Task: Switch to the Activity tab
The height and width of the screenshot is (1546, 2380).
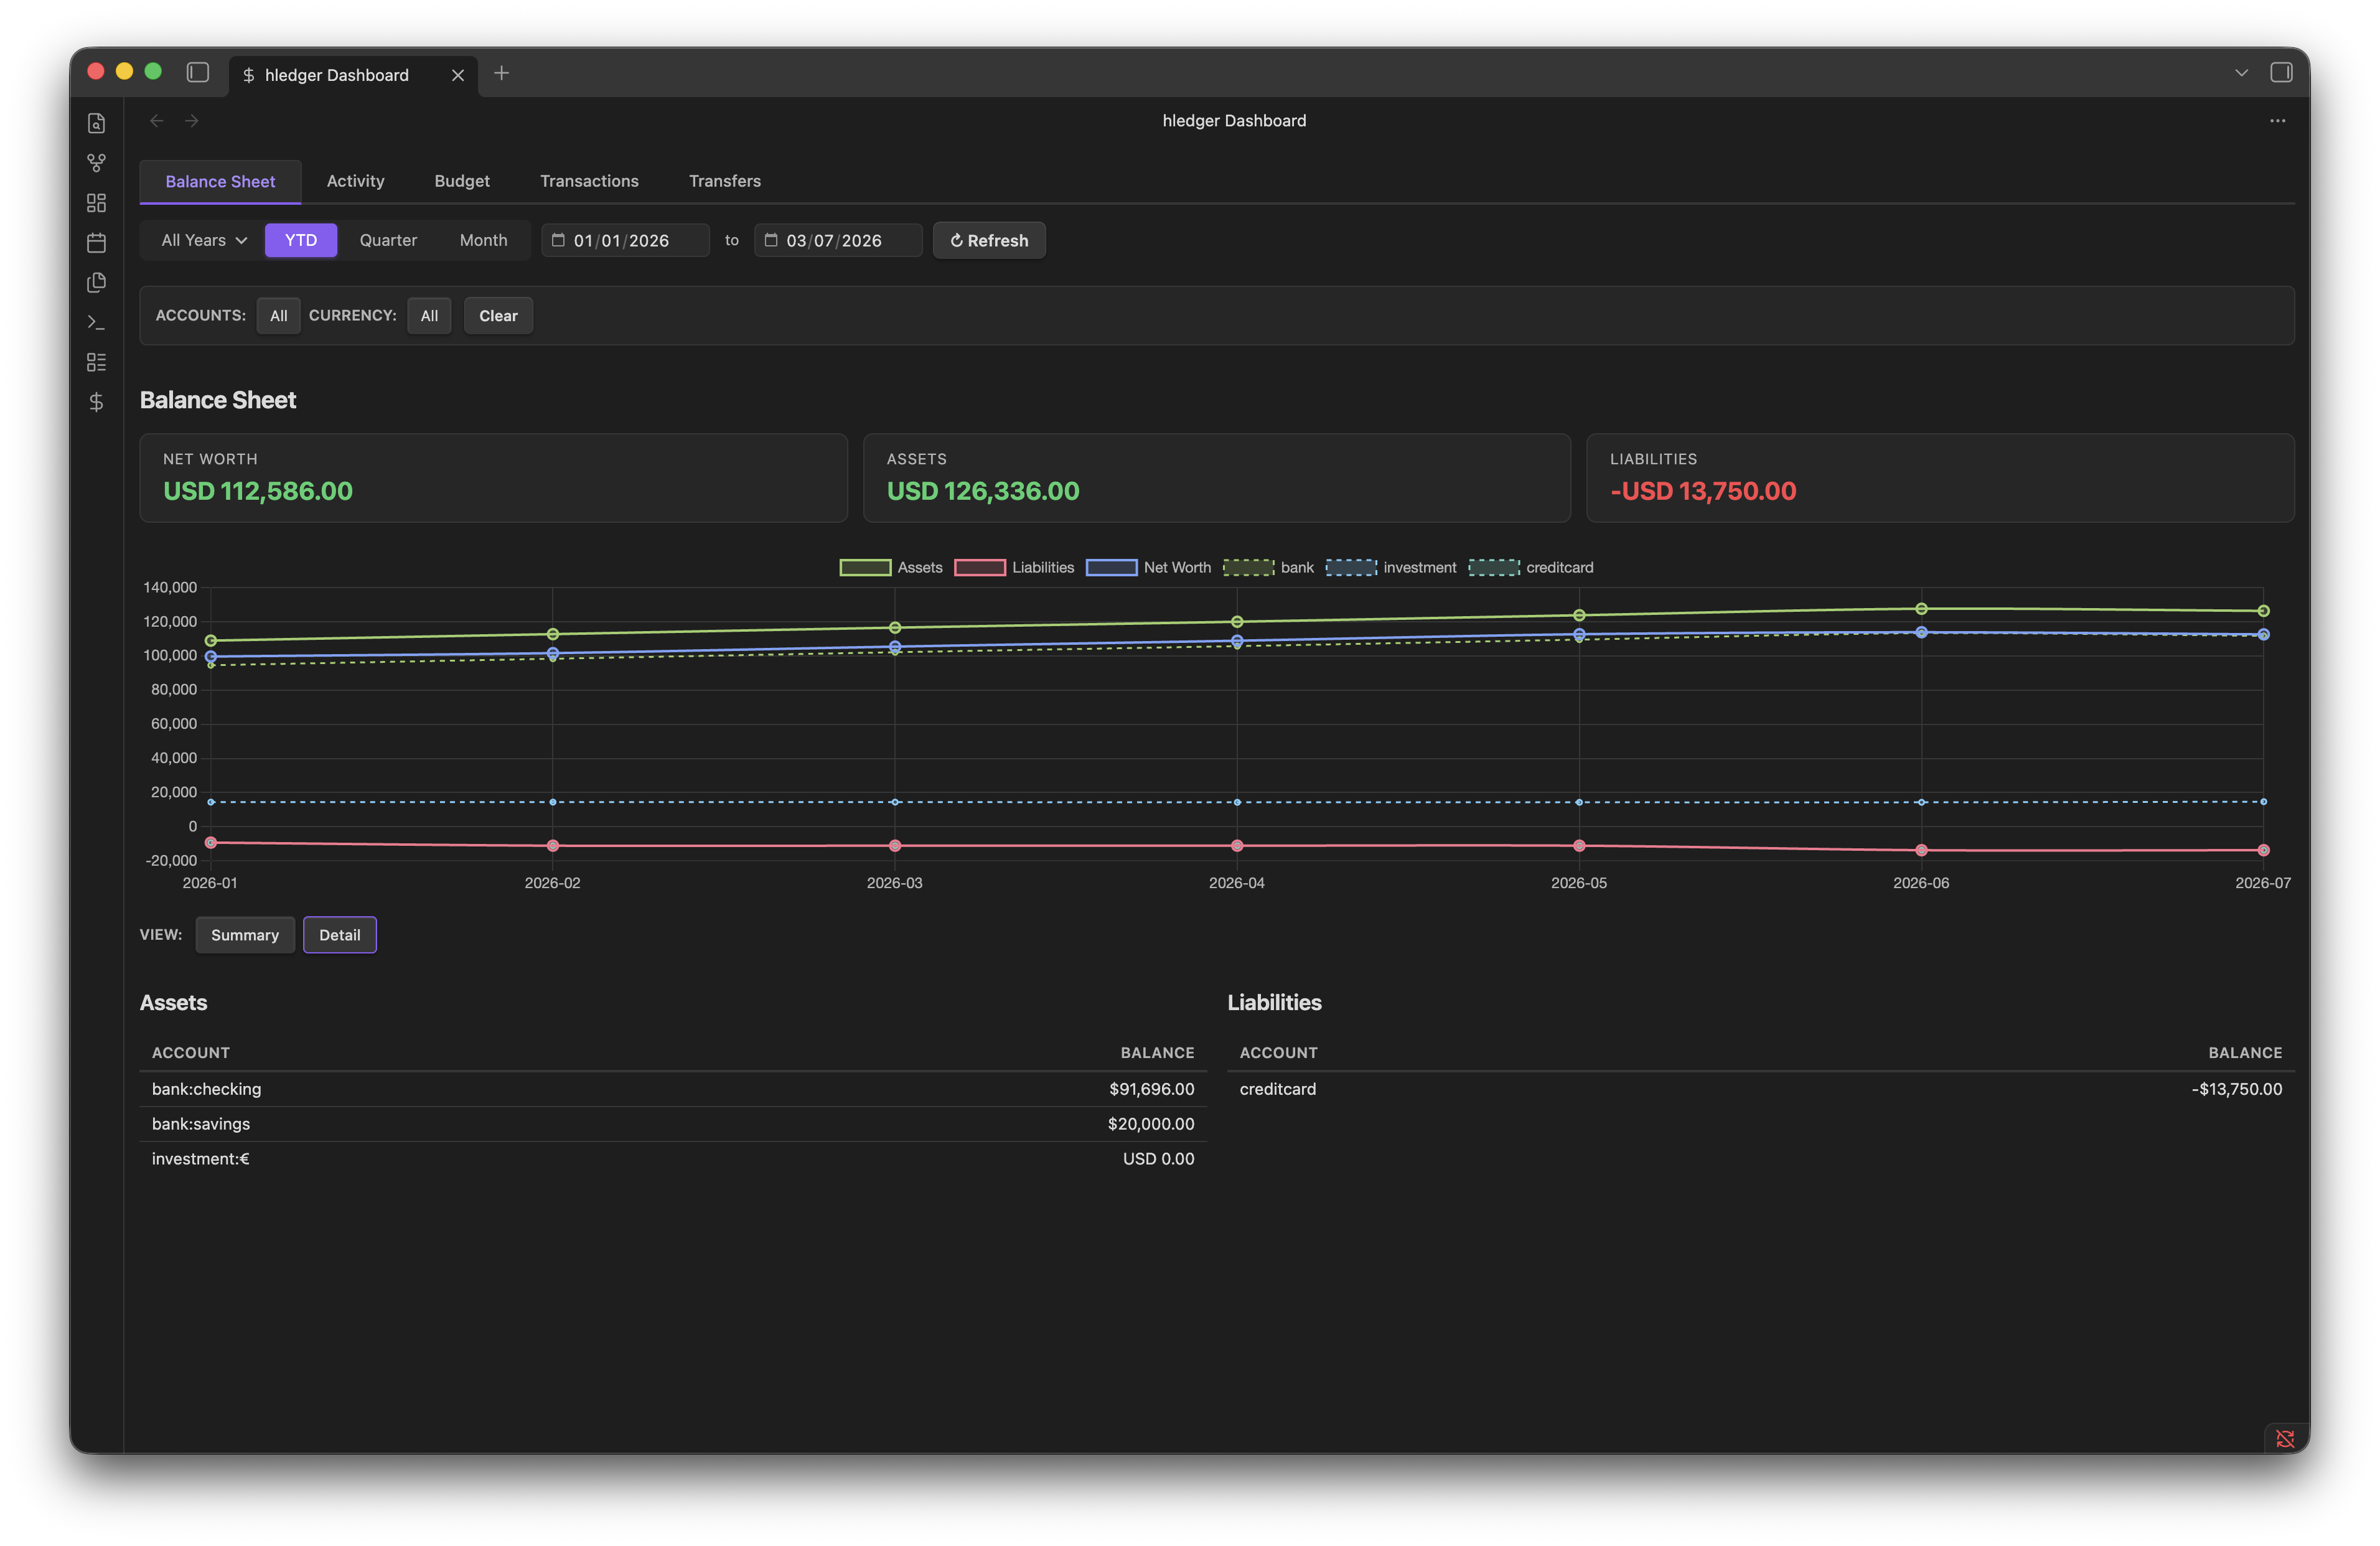Action: point(355,181)
